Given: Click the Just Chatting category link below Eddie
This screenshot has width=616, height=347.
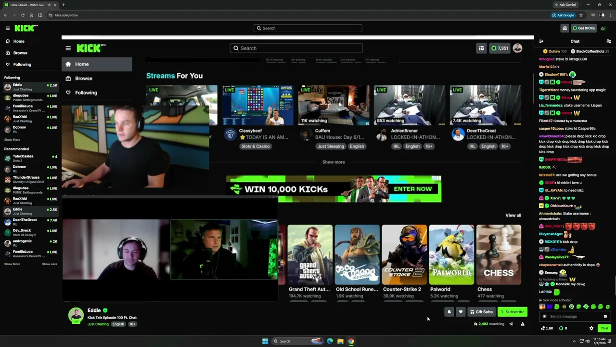Looking at the screenshot, I should (98, 324).
